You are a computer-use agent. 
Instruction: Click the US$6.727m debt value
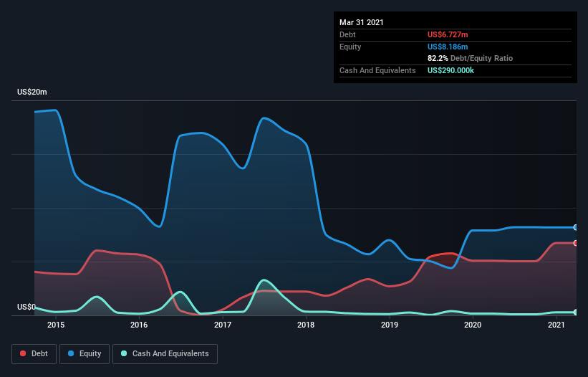[x=448, y=34]
